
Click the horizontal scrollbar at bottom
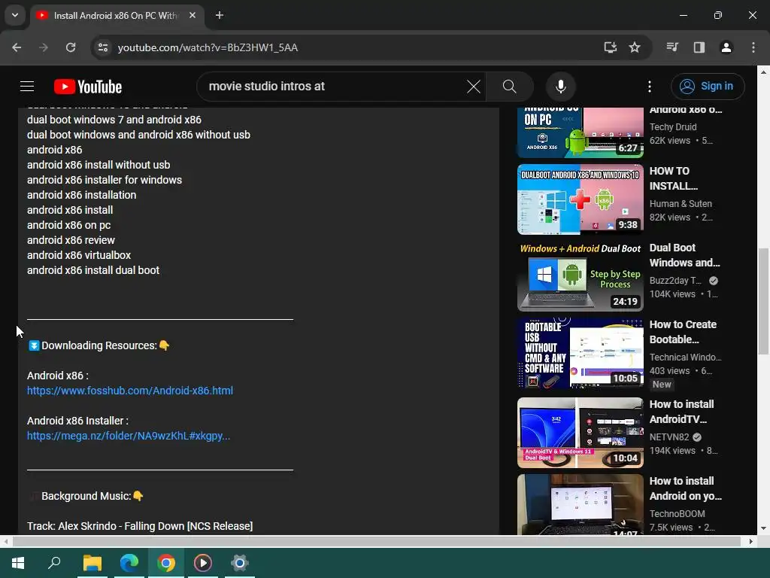(376, 542)
